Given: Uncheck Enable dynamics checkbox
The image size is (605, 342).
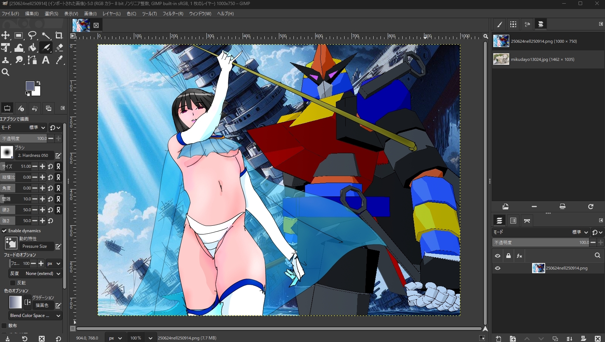Looking at the screenshot, I should click(4, 231).
